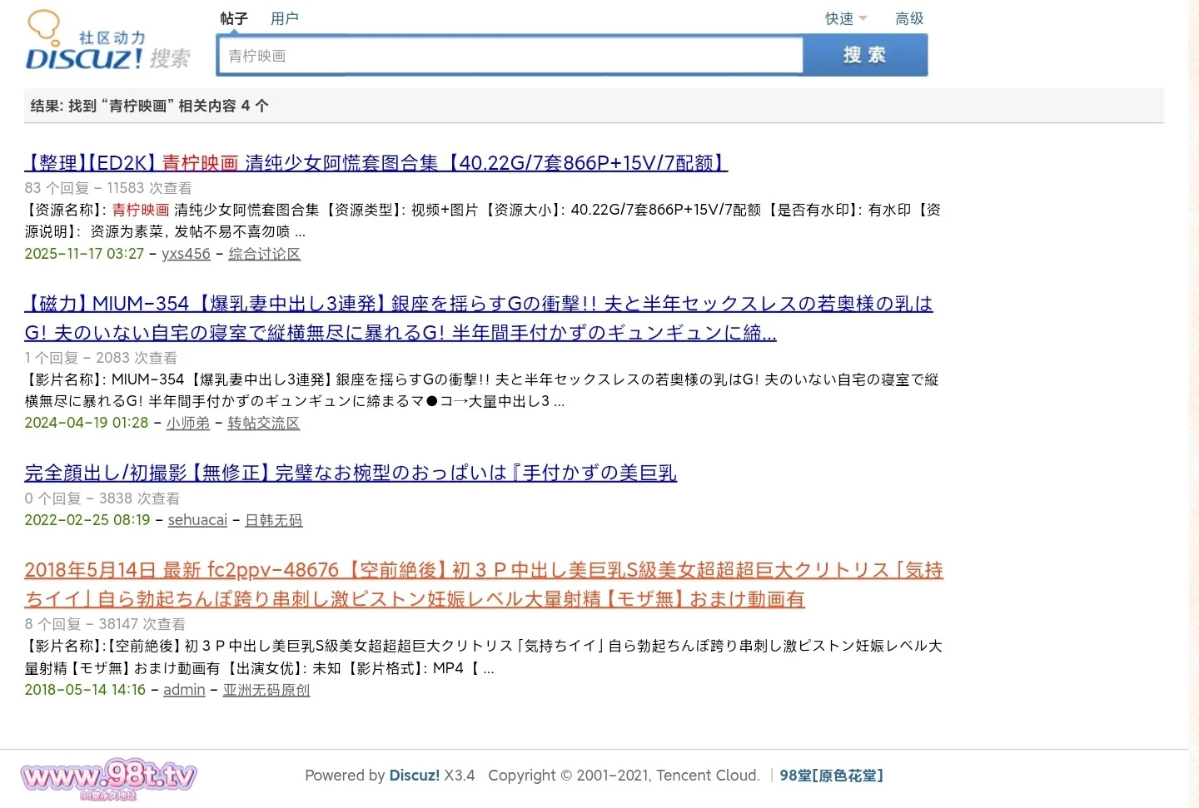Open the 高级 advanced search link
Screen dimensions: 1199x808
(x=909, y=18)
